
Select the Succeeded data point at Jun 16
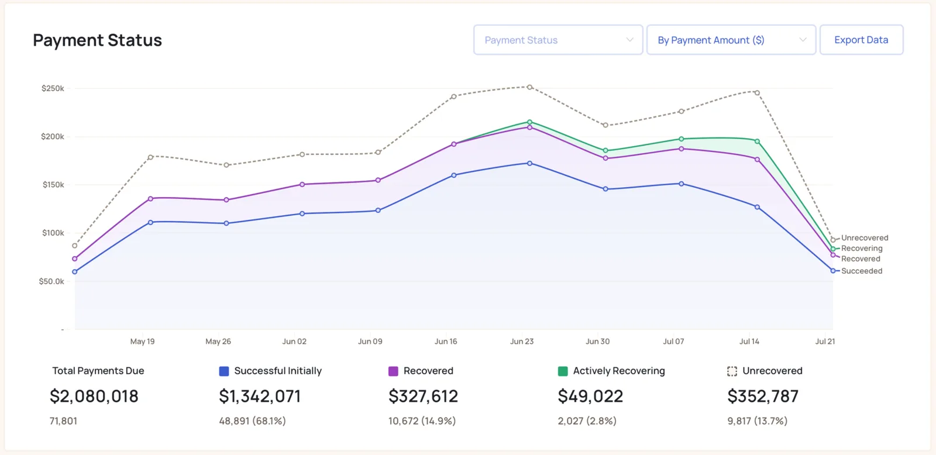(454, 175)
